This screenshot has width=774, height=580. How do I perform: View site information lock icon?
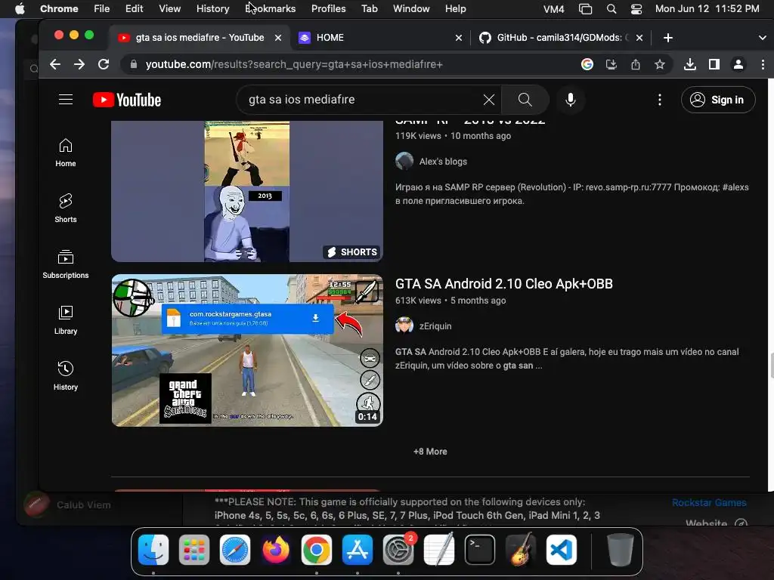[133, 64]
